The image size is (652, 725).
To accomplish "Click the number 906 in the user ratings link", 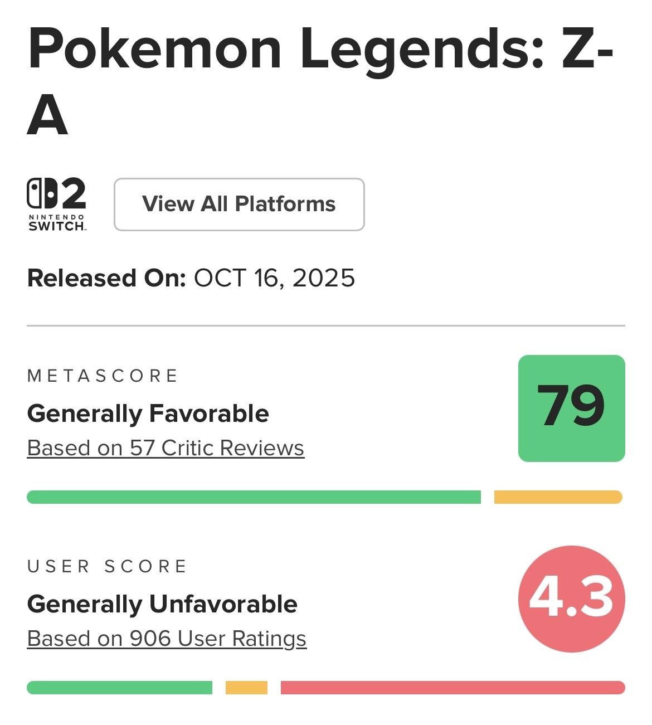I will 150,639.
